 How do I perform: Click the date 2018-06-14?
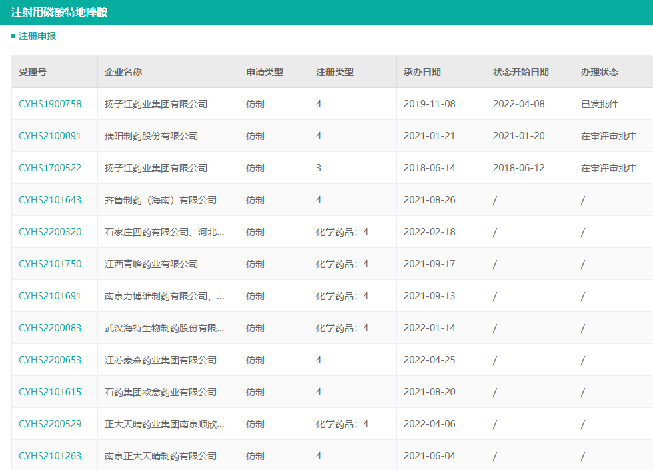tap(430, 168)
